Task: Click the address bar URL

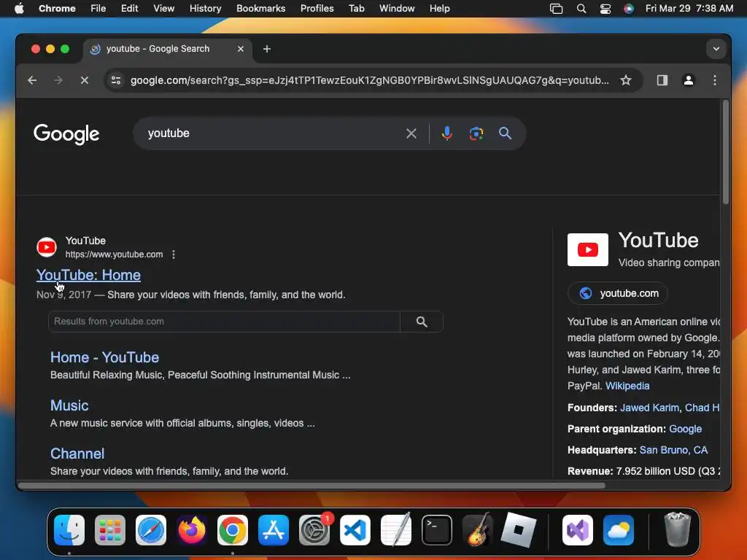Action: pyautogui.click(x=369, y=80)
